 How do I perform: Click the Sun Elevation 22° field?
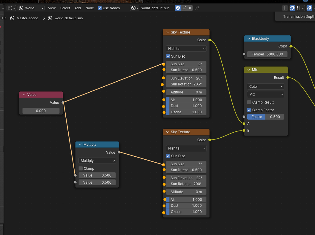pyautogui.click(x=186, y=178)
